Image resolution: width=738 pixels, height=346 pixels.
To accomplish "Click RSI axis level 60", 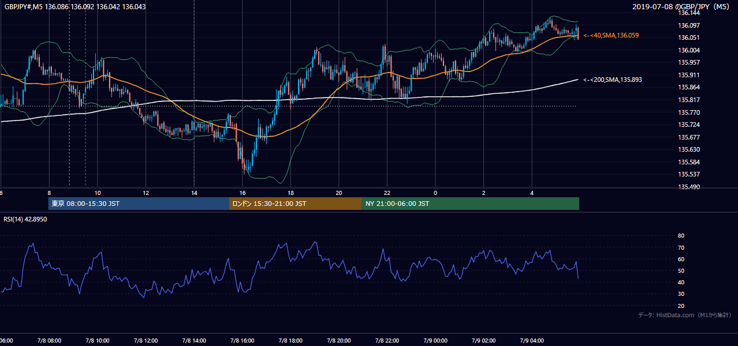I will pyautogui.click(x=681, y=259).
